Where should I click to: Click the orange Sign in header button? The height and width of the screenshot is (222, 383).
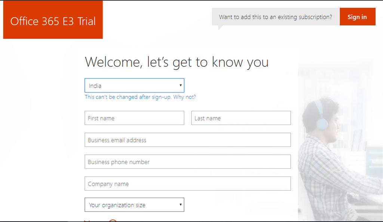click(x=357, y=16)
